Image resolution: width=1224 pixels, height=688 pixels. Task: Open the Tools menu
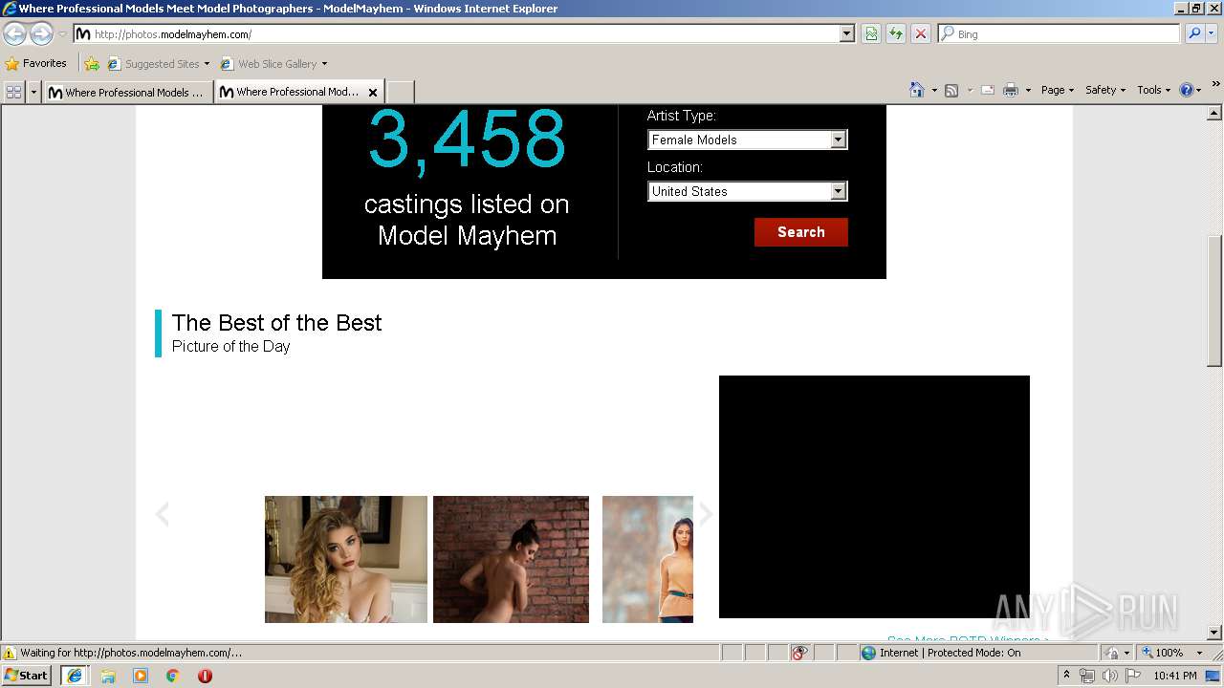(1154, 90)
